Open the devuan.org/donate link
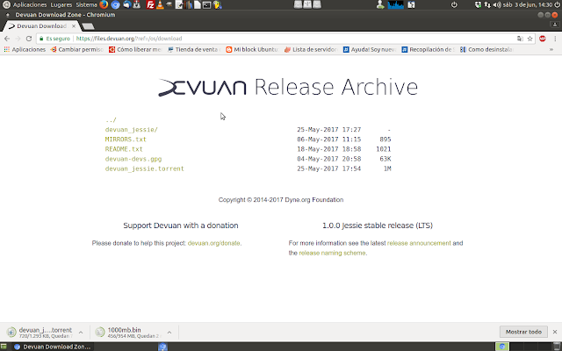 pos(213,243)
